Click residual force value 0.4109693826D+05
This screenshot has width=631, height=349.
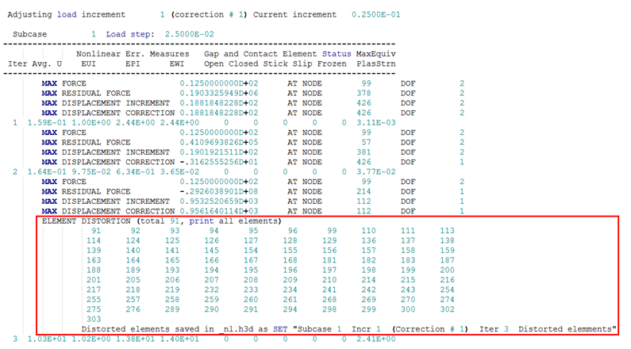[x=219, y=142]
